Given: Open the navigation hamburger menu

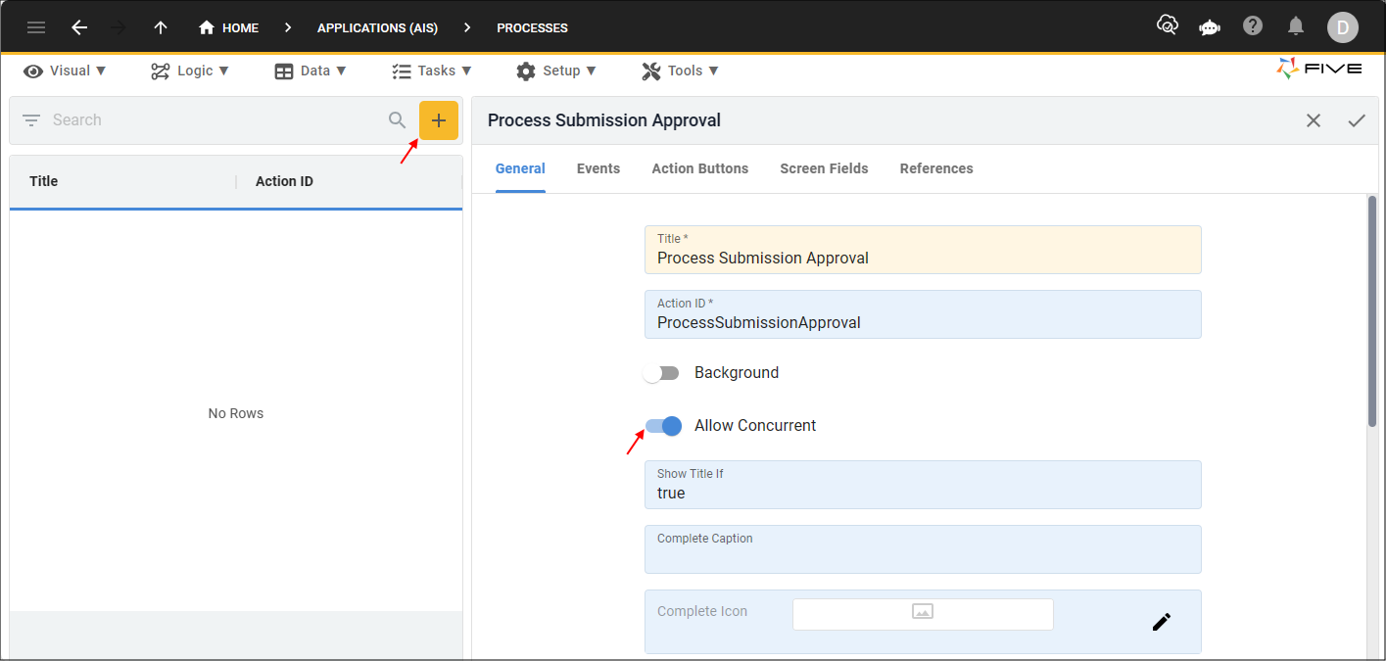Looking at the screenshot, I should point(36,27).
